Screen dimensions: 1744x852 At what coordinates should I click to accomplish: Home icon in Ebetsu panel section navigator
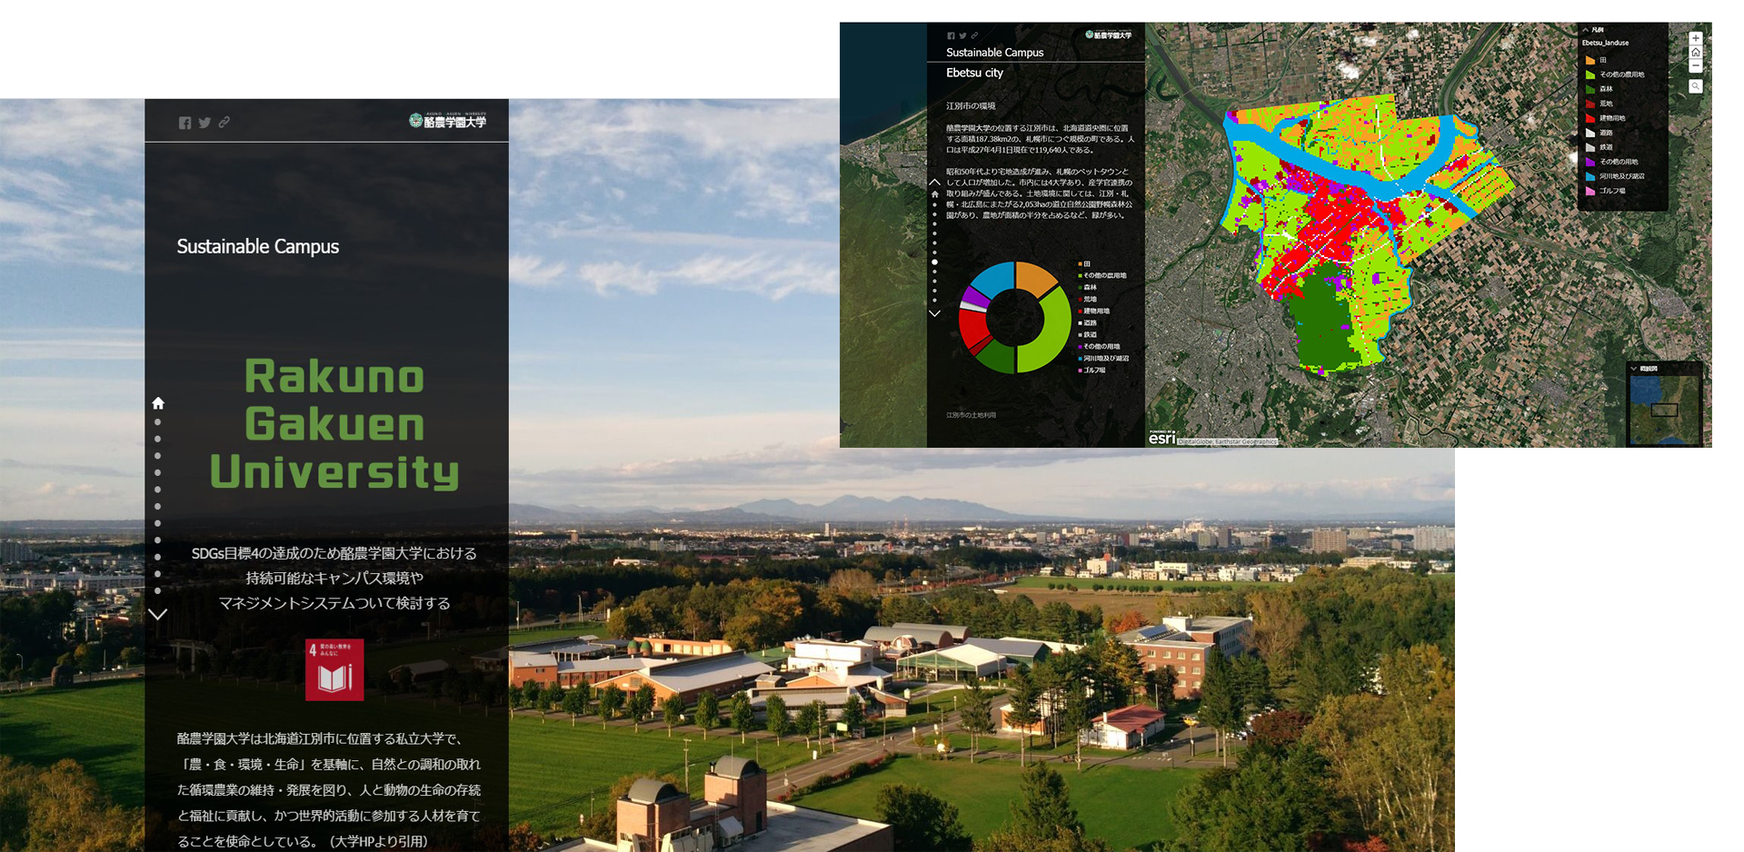pos(934,193)
